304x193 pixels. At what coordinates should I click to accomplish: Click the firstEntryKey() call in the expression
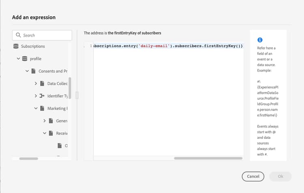point(223,46)
